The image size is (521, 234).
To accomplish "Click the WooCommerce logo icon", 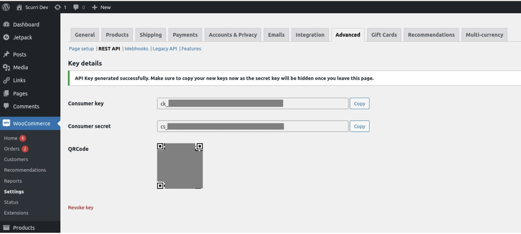I will click(6, 123).
